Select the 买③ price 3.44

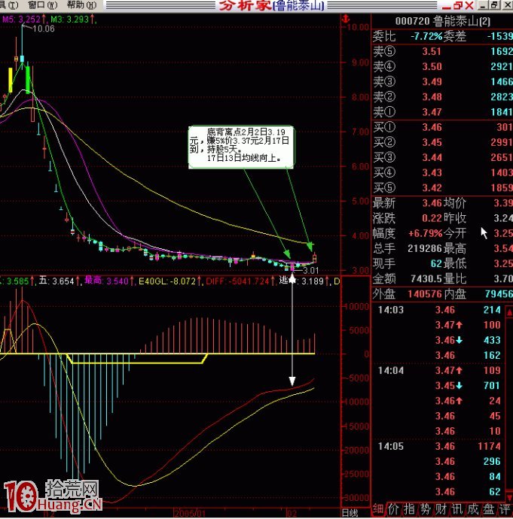(x=432, y=157)
